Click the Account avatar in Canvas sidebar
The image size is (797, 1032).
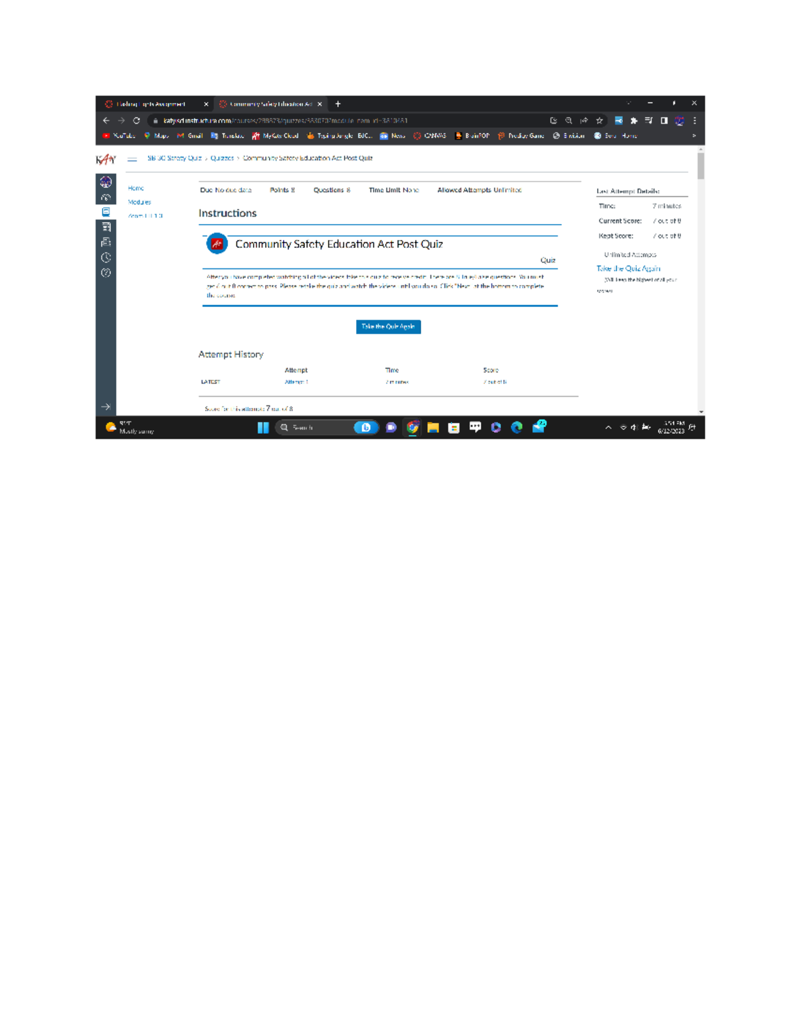(106, 182)
